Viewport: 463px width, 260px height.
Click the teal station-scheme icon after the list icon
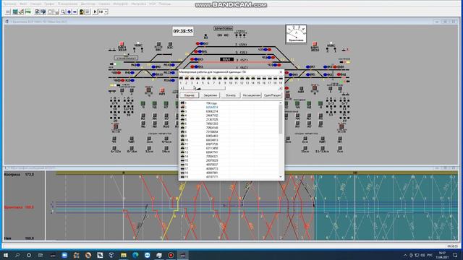point(15,12)
